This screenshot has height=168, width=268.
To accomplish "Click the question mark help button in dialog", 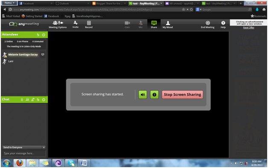I will pos(154,95).
